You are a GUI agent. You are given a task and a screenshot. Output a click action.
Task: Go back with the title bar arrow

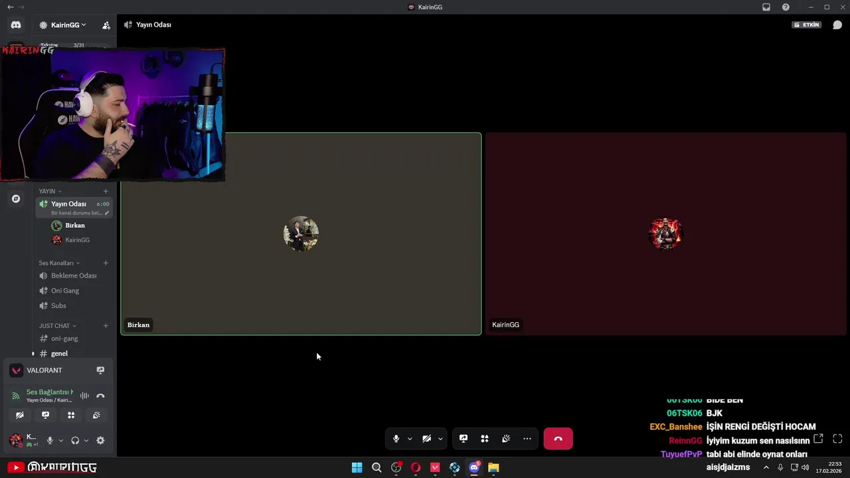tap(10, 7)
